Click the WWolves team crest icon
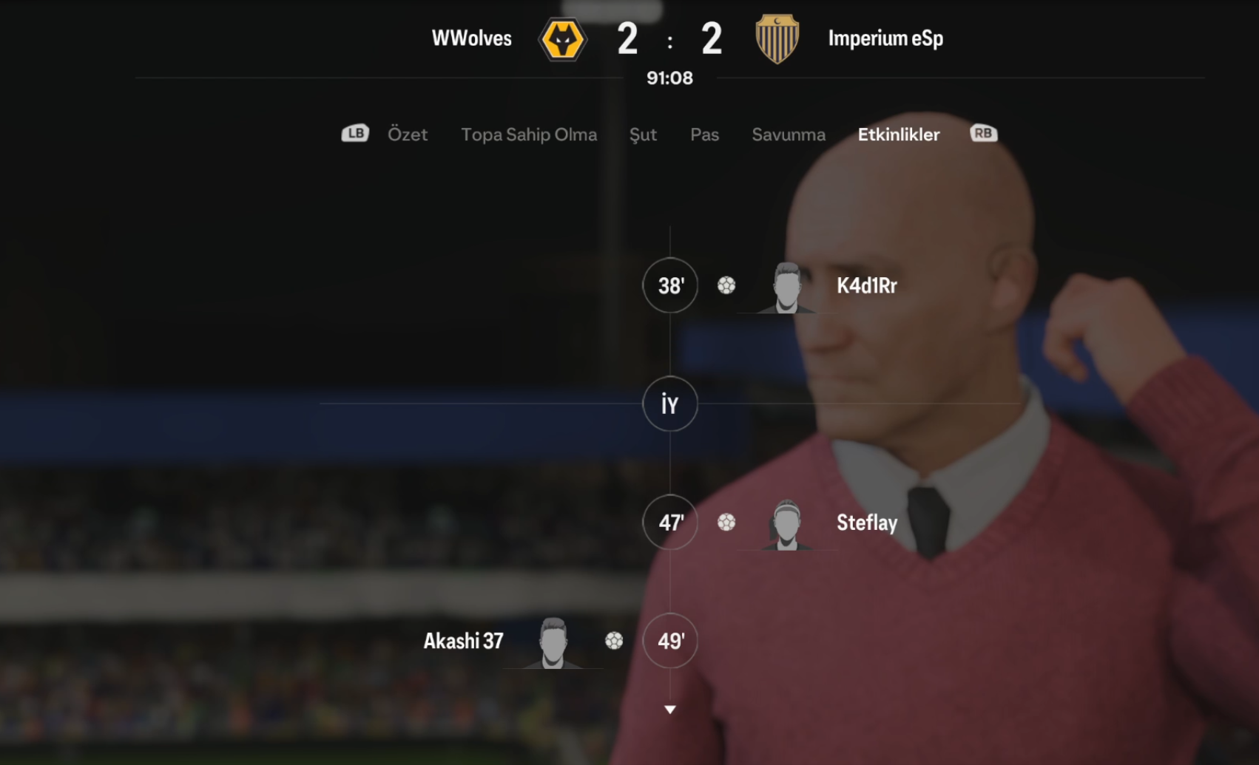The width and height of the screenshot is (1259, 765). [x=563, y=39]
